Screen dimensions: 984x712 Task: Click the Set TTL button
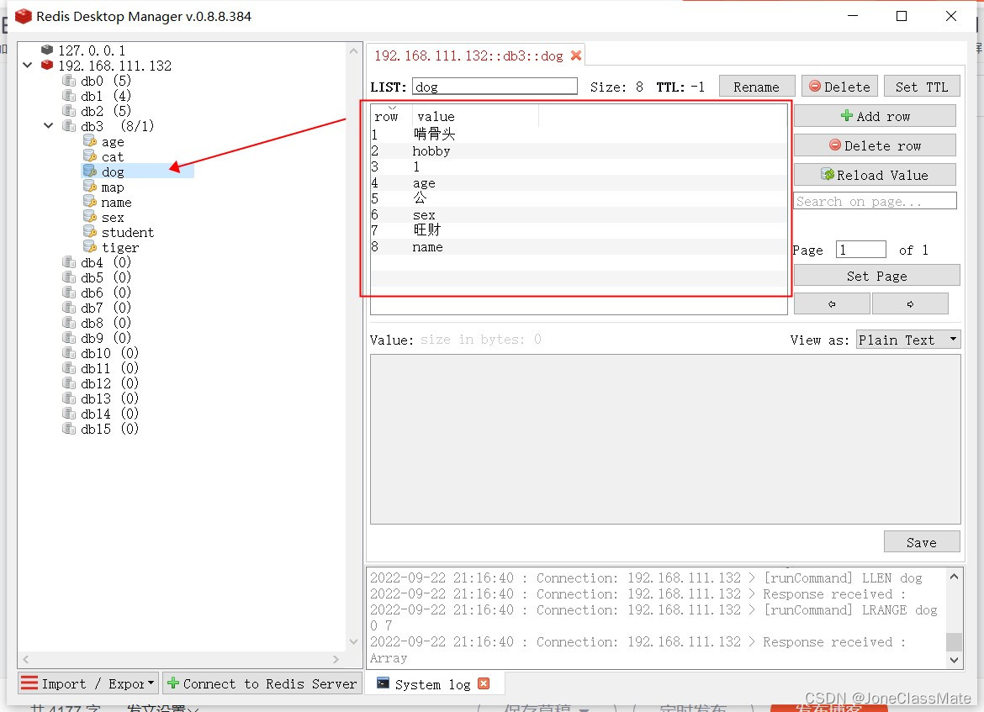[x=922, y=87]
